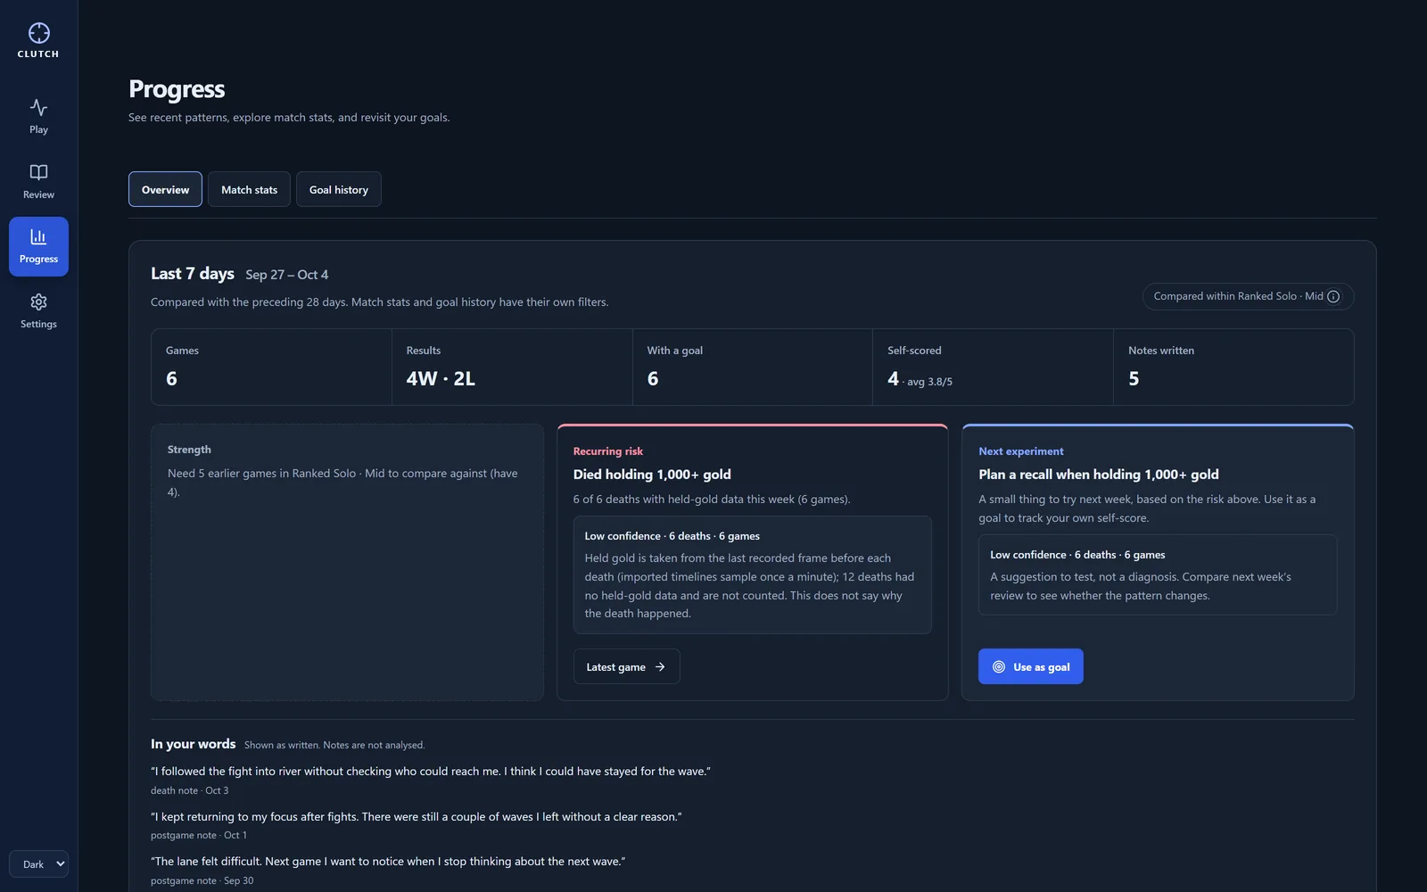Click the Notes written stat value
Screen dimensions: 1427x892
click(x=1134, y=378)
